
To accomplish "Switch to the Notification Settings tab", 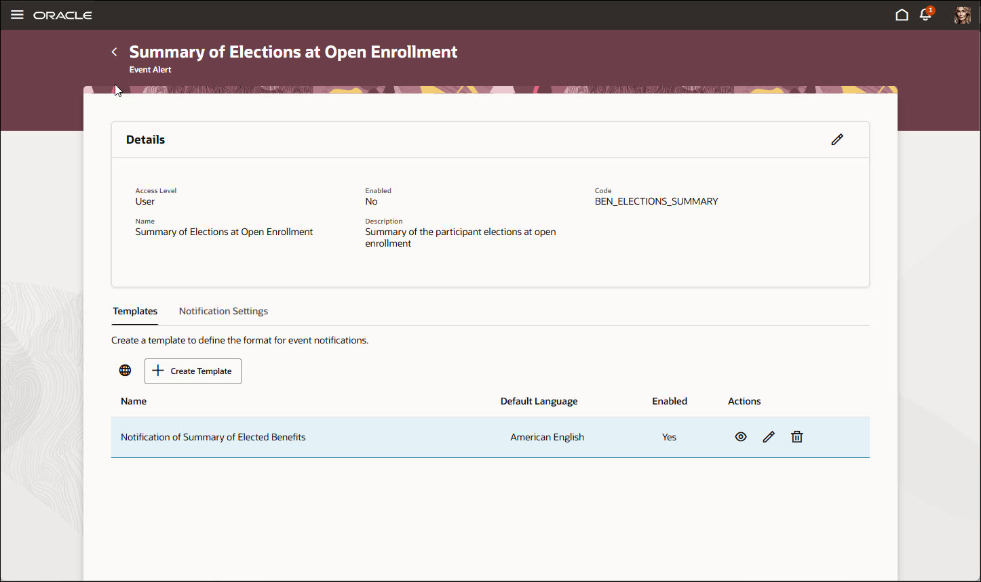I will pos(223,311).
